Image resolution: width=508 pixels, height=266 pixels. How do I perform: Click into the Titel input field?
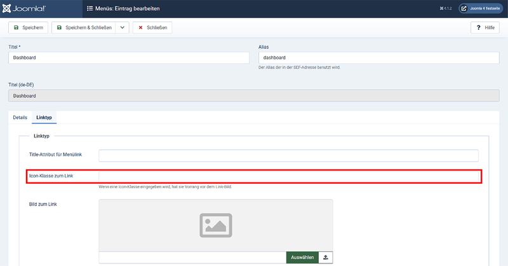[129, 58]
